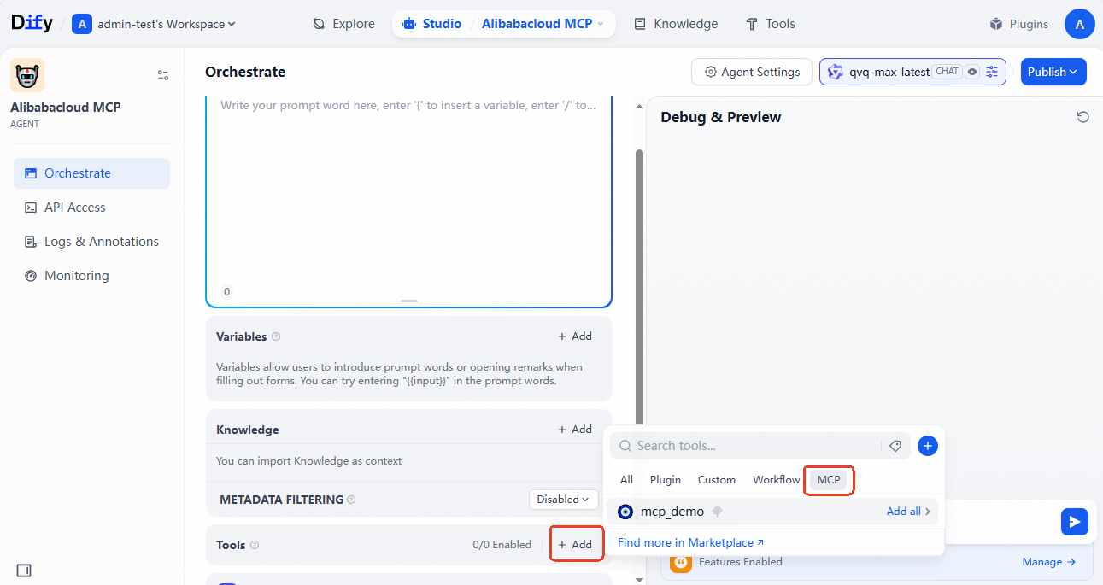Screen dimensions: 1103x585
Task: Open Find more in Marketplace link
Action: point(690,542)
